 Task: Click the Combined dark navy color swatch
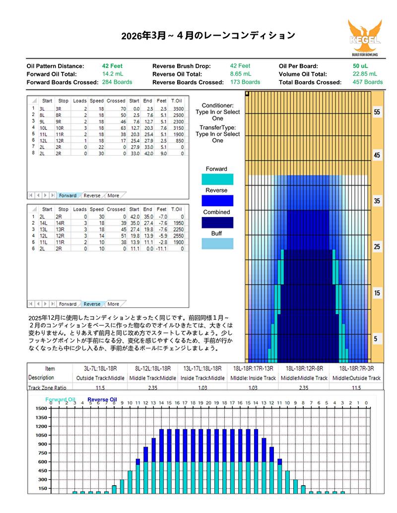(x=217, y=222)
